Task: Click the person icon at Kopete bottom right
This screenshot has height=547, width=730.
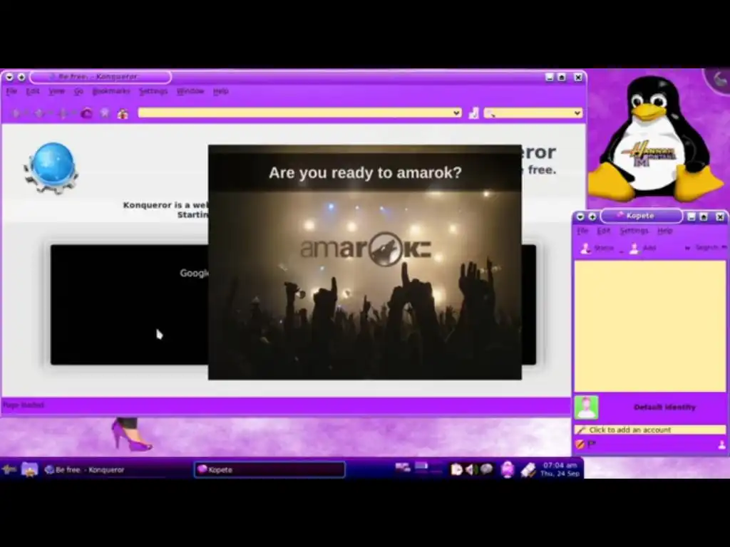Action: [x=721, y=444]
